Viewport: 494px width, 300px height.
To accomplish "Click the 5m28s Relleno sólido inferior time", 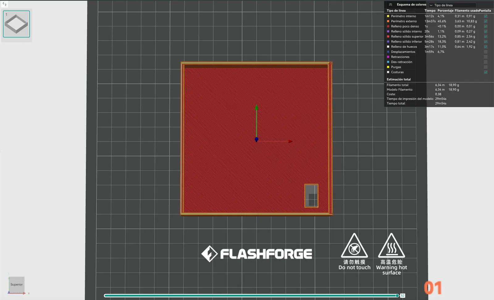I will [x=429, y=41].
